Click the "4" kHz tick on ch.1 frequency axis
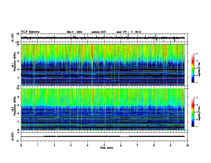This screenshot has width=211, height=163. pyautogui.click(x=18, y=70)
